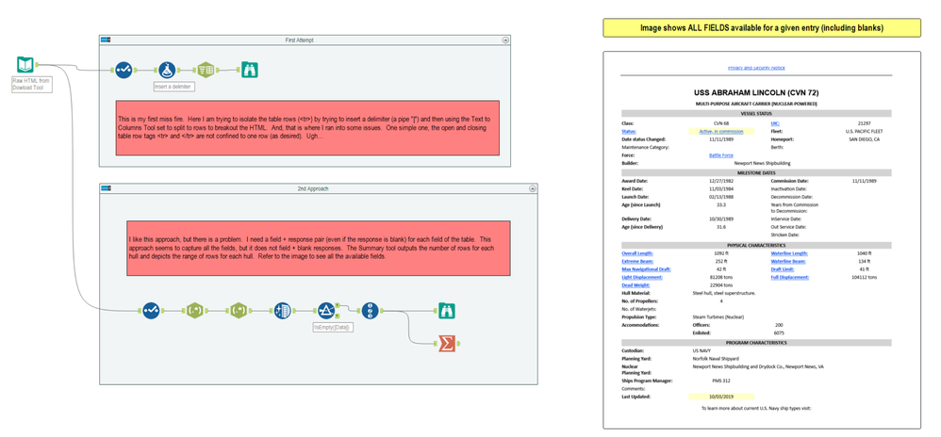Click the Summarize tool's output anchor
941x437 pixels.
click(458, 344)
